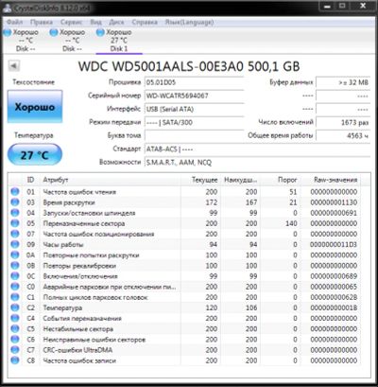Click status icon for attribute C8

click(15, 361)
